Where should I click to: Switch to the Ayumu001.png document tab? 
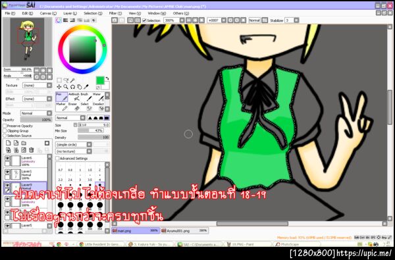[184, 231]
